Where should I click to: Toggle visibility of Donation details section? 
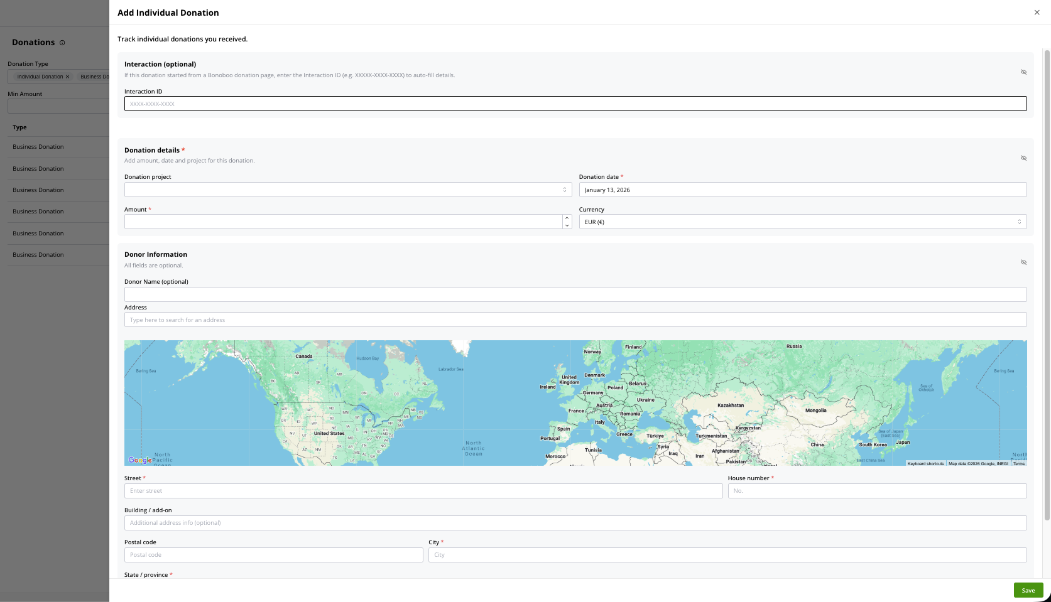[x=1023, y=158]
